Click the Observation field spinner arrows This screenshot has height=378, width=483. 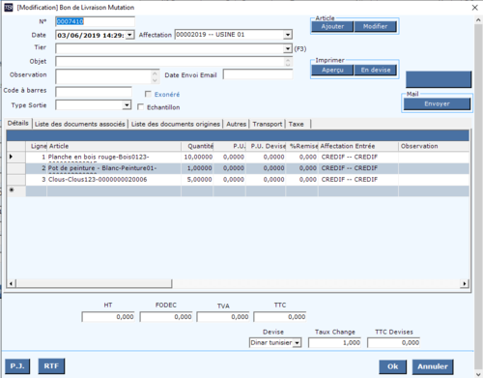155,76
